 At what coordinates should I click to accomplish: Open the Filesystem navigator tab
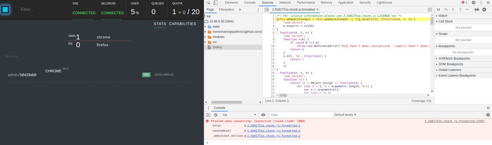[226, 9]
